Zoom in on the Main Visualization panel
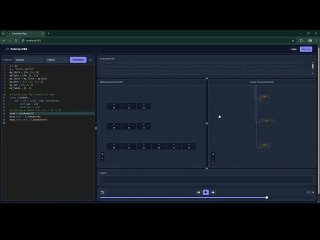 [x=102, y=154]
